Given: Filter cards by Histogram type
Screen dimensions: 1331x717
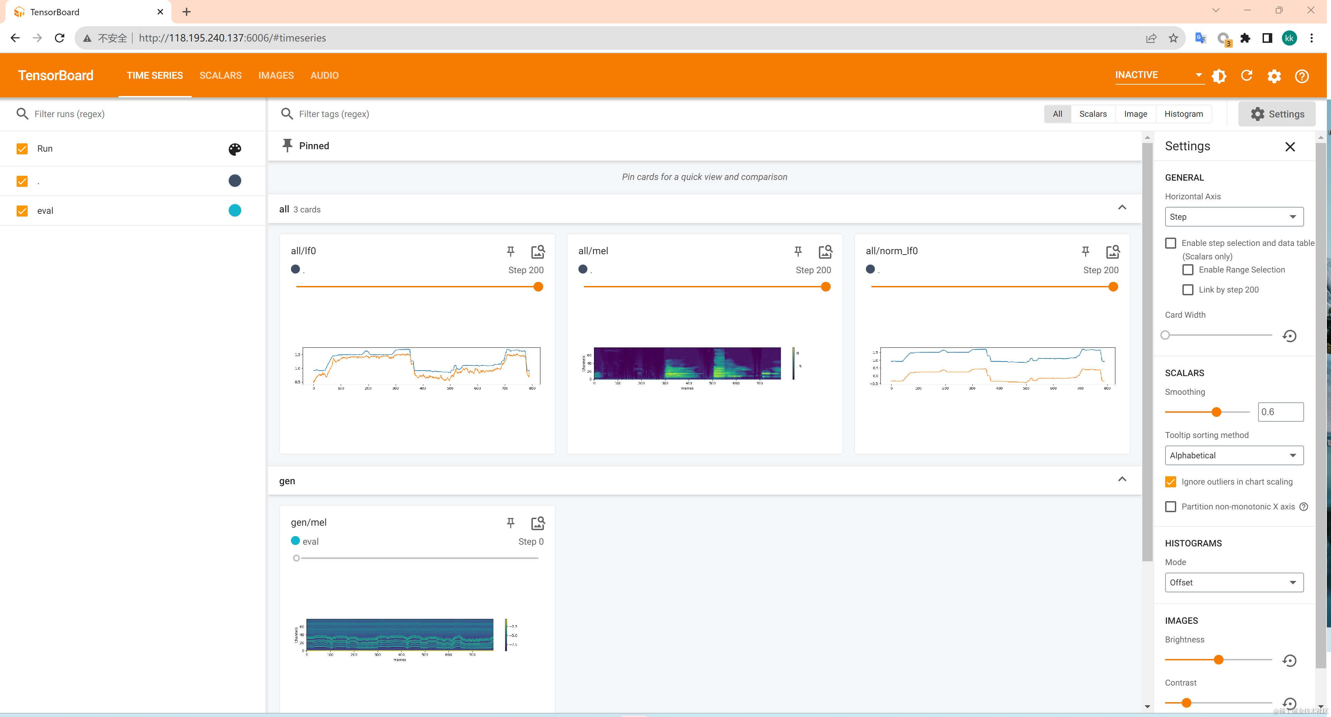Looking at the screenshot, I should 1183,114.
